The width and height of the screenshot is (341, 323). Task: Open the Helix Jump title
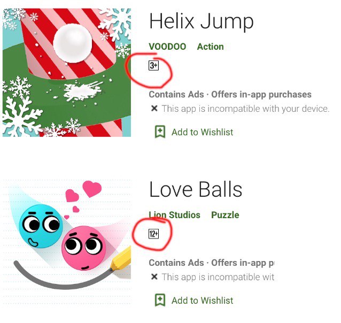tap(201, 21)
